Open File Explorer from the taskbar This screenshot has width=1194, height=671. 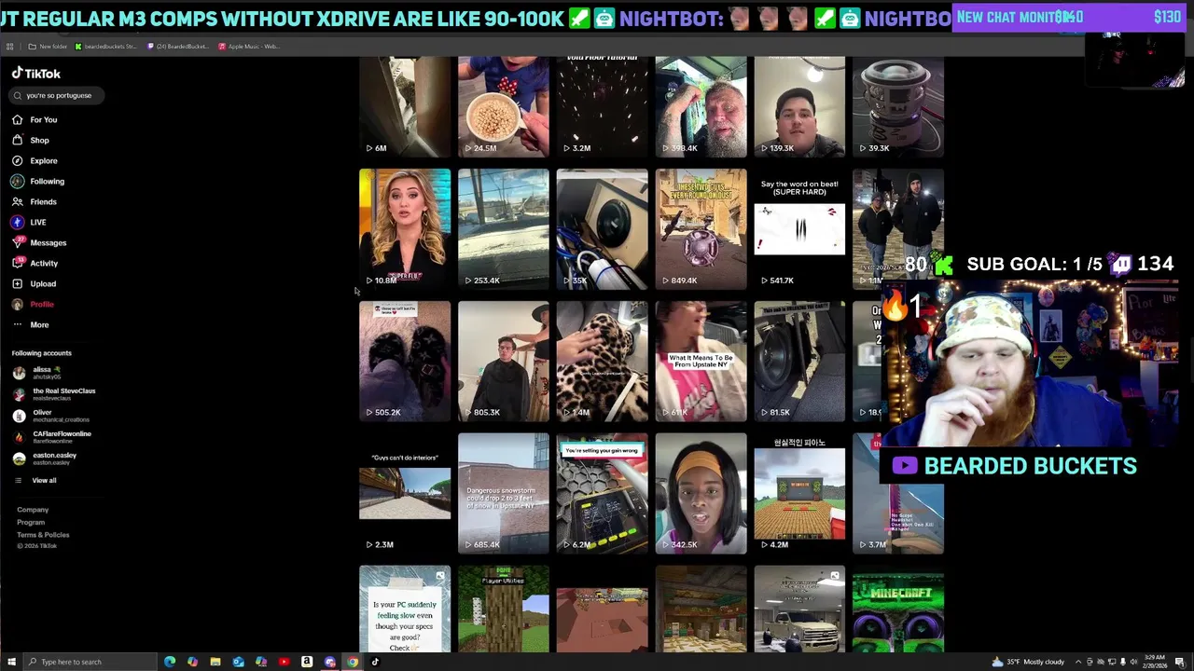click(x=215, y=662)
